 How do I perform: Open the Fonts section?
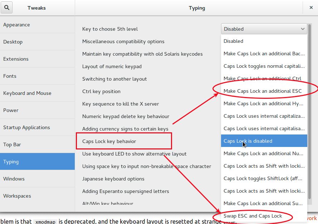coord(37,76)
